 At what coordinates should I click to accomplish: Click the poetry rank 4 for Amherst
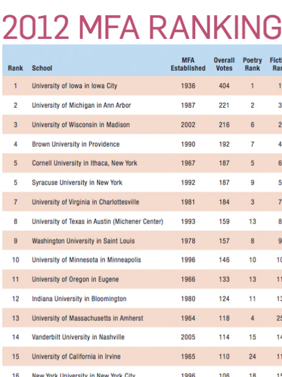252,319
